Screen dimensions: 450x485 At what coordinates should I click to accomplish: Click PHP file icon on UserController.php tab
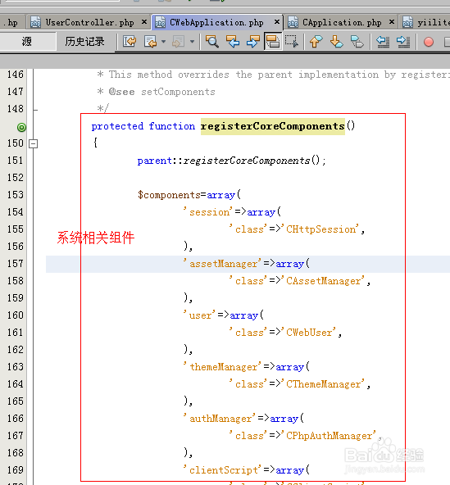pos(35,22)
